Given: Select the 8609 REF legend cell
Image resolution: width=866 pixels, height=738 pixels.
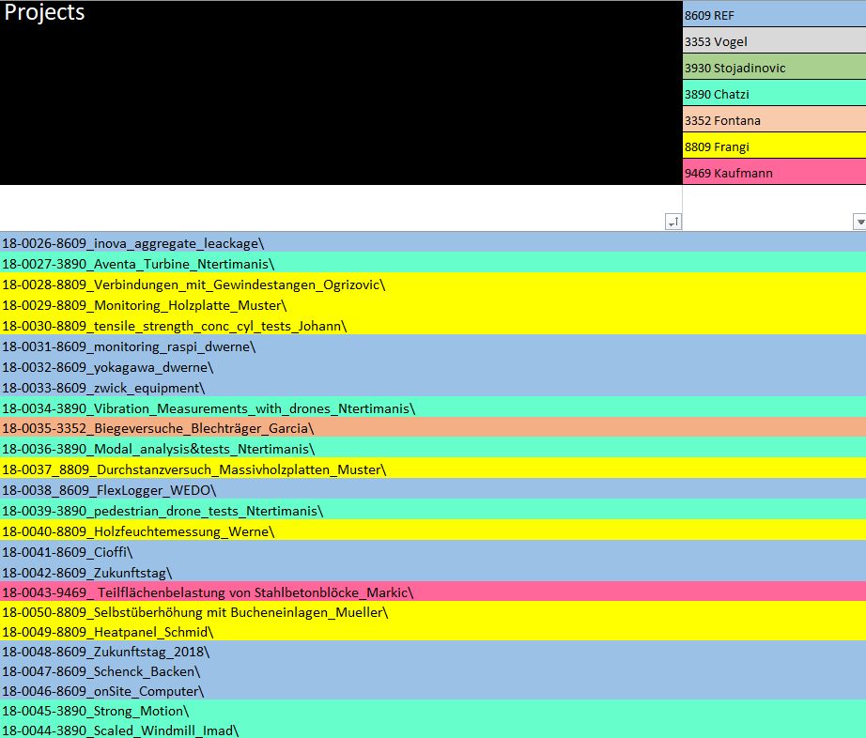Looking at the screenshot, I should click(x=774, y=14).
